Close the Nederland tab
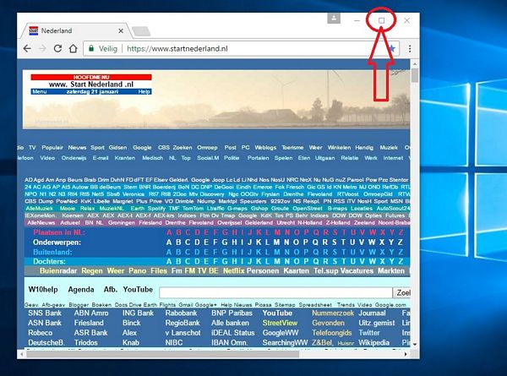 [x=121, y=30]
